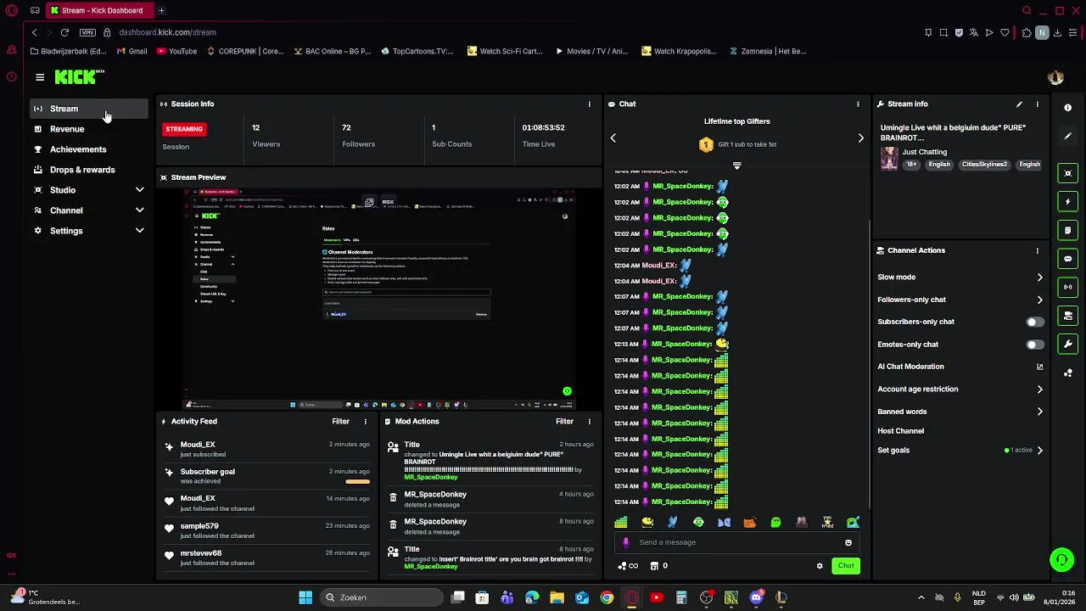Click the green support headset button
The image size is (1086, 611).
pos(1061,559)
